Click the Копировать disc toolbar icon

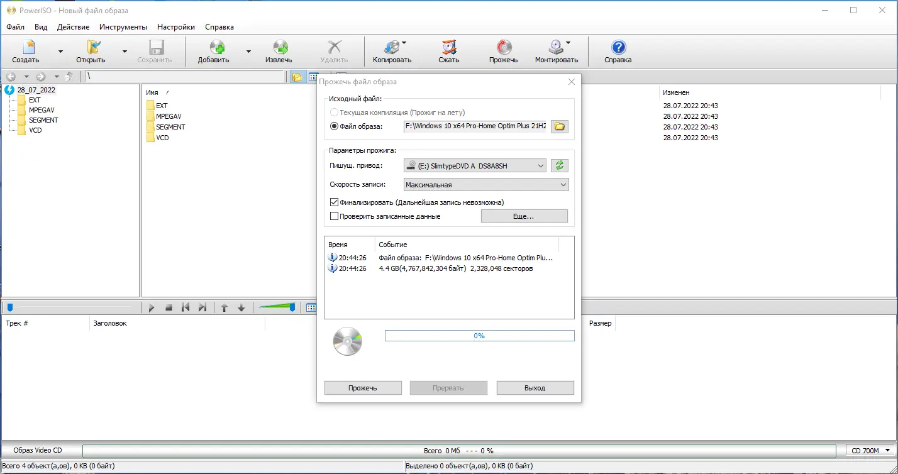tap(392, 48)
